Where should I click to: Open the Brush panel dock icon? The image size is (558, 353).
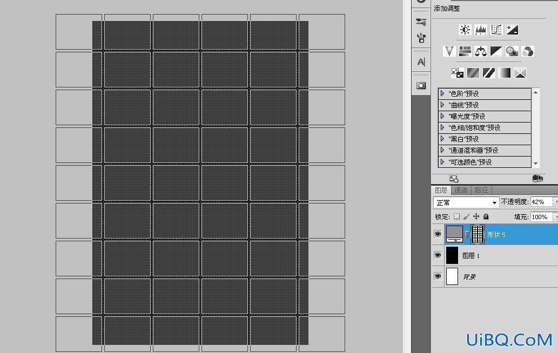click(x=421, y=22)
